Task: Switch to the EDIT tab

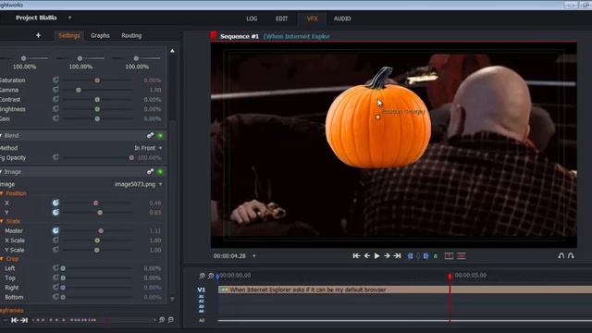Action: (281, 18)
